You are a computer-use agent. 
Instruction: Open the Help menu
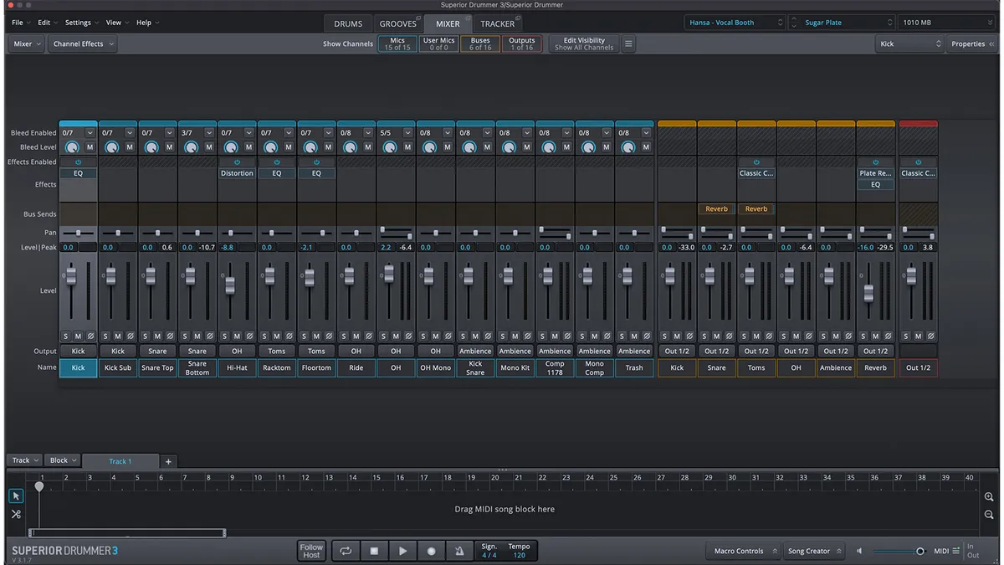click(147, 23)
